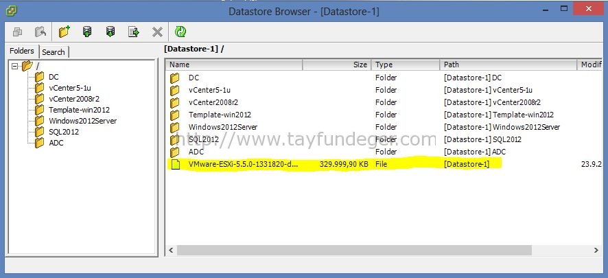The image size is (608, 278).
Task: Sort by the Size column header
Action: (336, 65)
